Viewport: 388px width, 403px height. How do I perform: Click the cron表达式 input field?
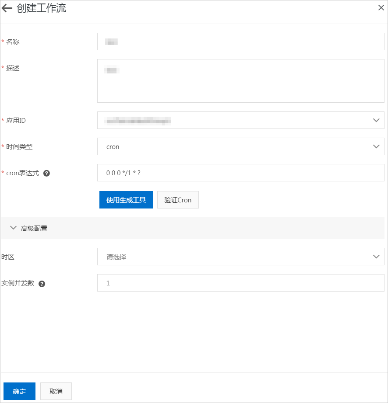[x=241, y=173]
